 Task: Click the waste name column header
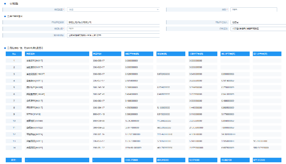[x=57, y=54]
